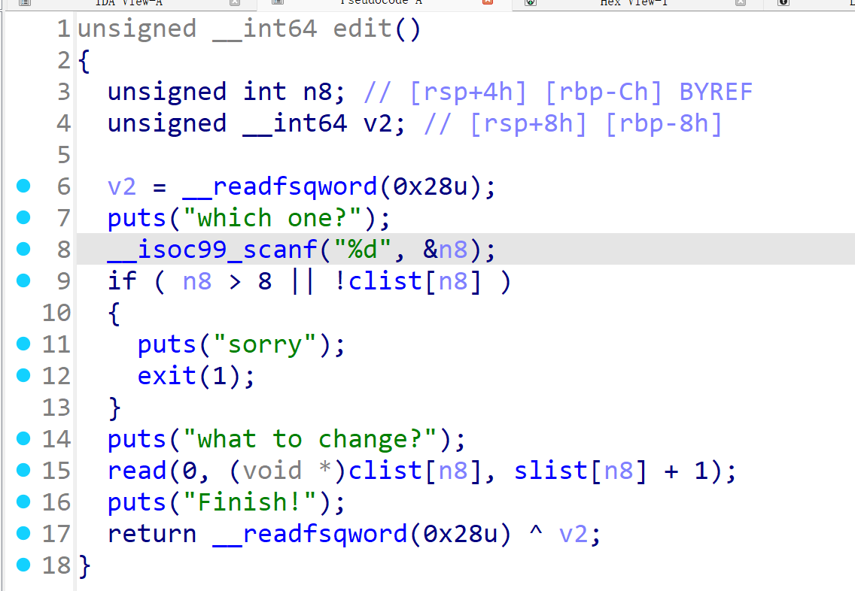The height and width of the screenshot is (591, 855).
Task: Switch to the IDA View-A tab
Action: tap(128, 3)
